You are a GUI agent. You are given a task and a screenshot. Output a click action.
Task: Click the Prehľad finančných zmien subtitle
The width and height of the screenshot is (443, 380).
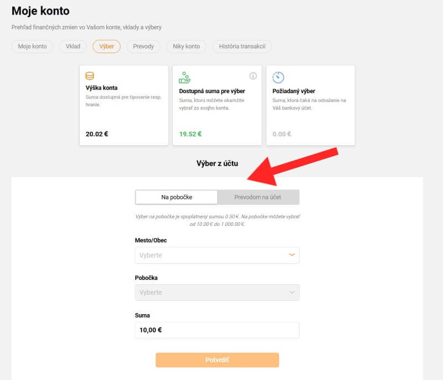click(x=86, y=27)
